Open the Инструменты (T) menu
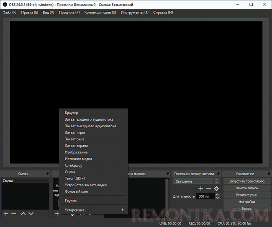The height and width of the screenshot is (227, 272). [x=134, y=13]
